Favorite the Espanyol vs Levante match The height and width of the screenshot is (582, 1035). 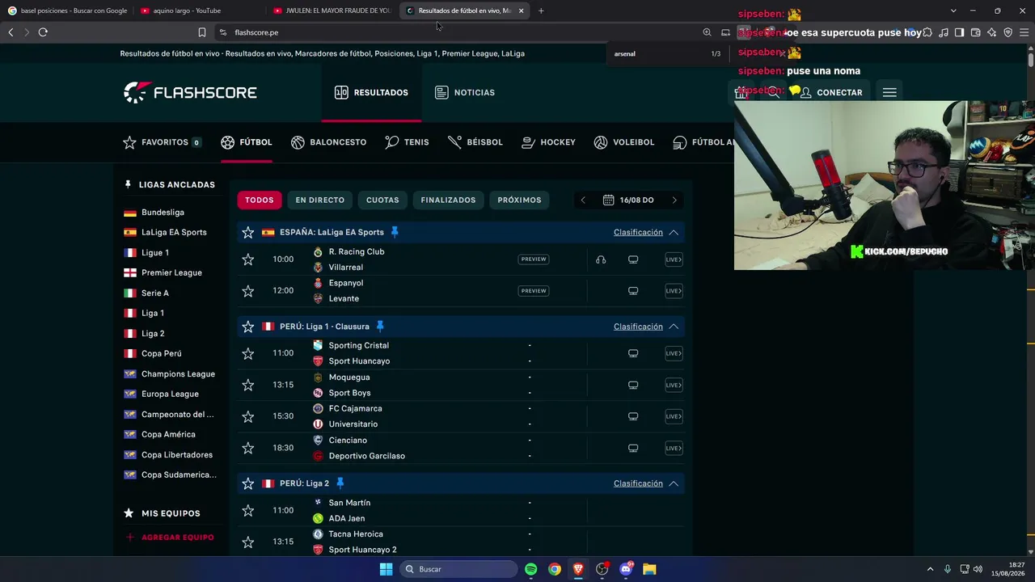248,291
